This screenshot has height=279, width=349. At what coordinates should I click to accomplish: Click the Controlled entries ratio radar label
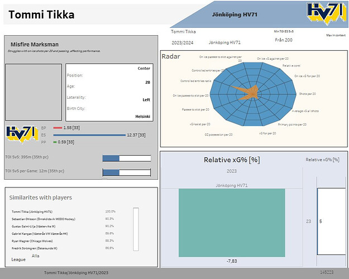coord(195,81)
